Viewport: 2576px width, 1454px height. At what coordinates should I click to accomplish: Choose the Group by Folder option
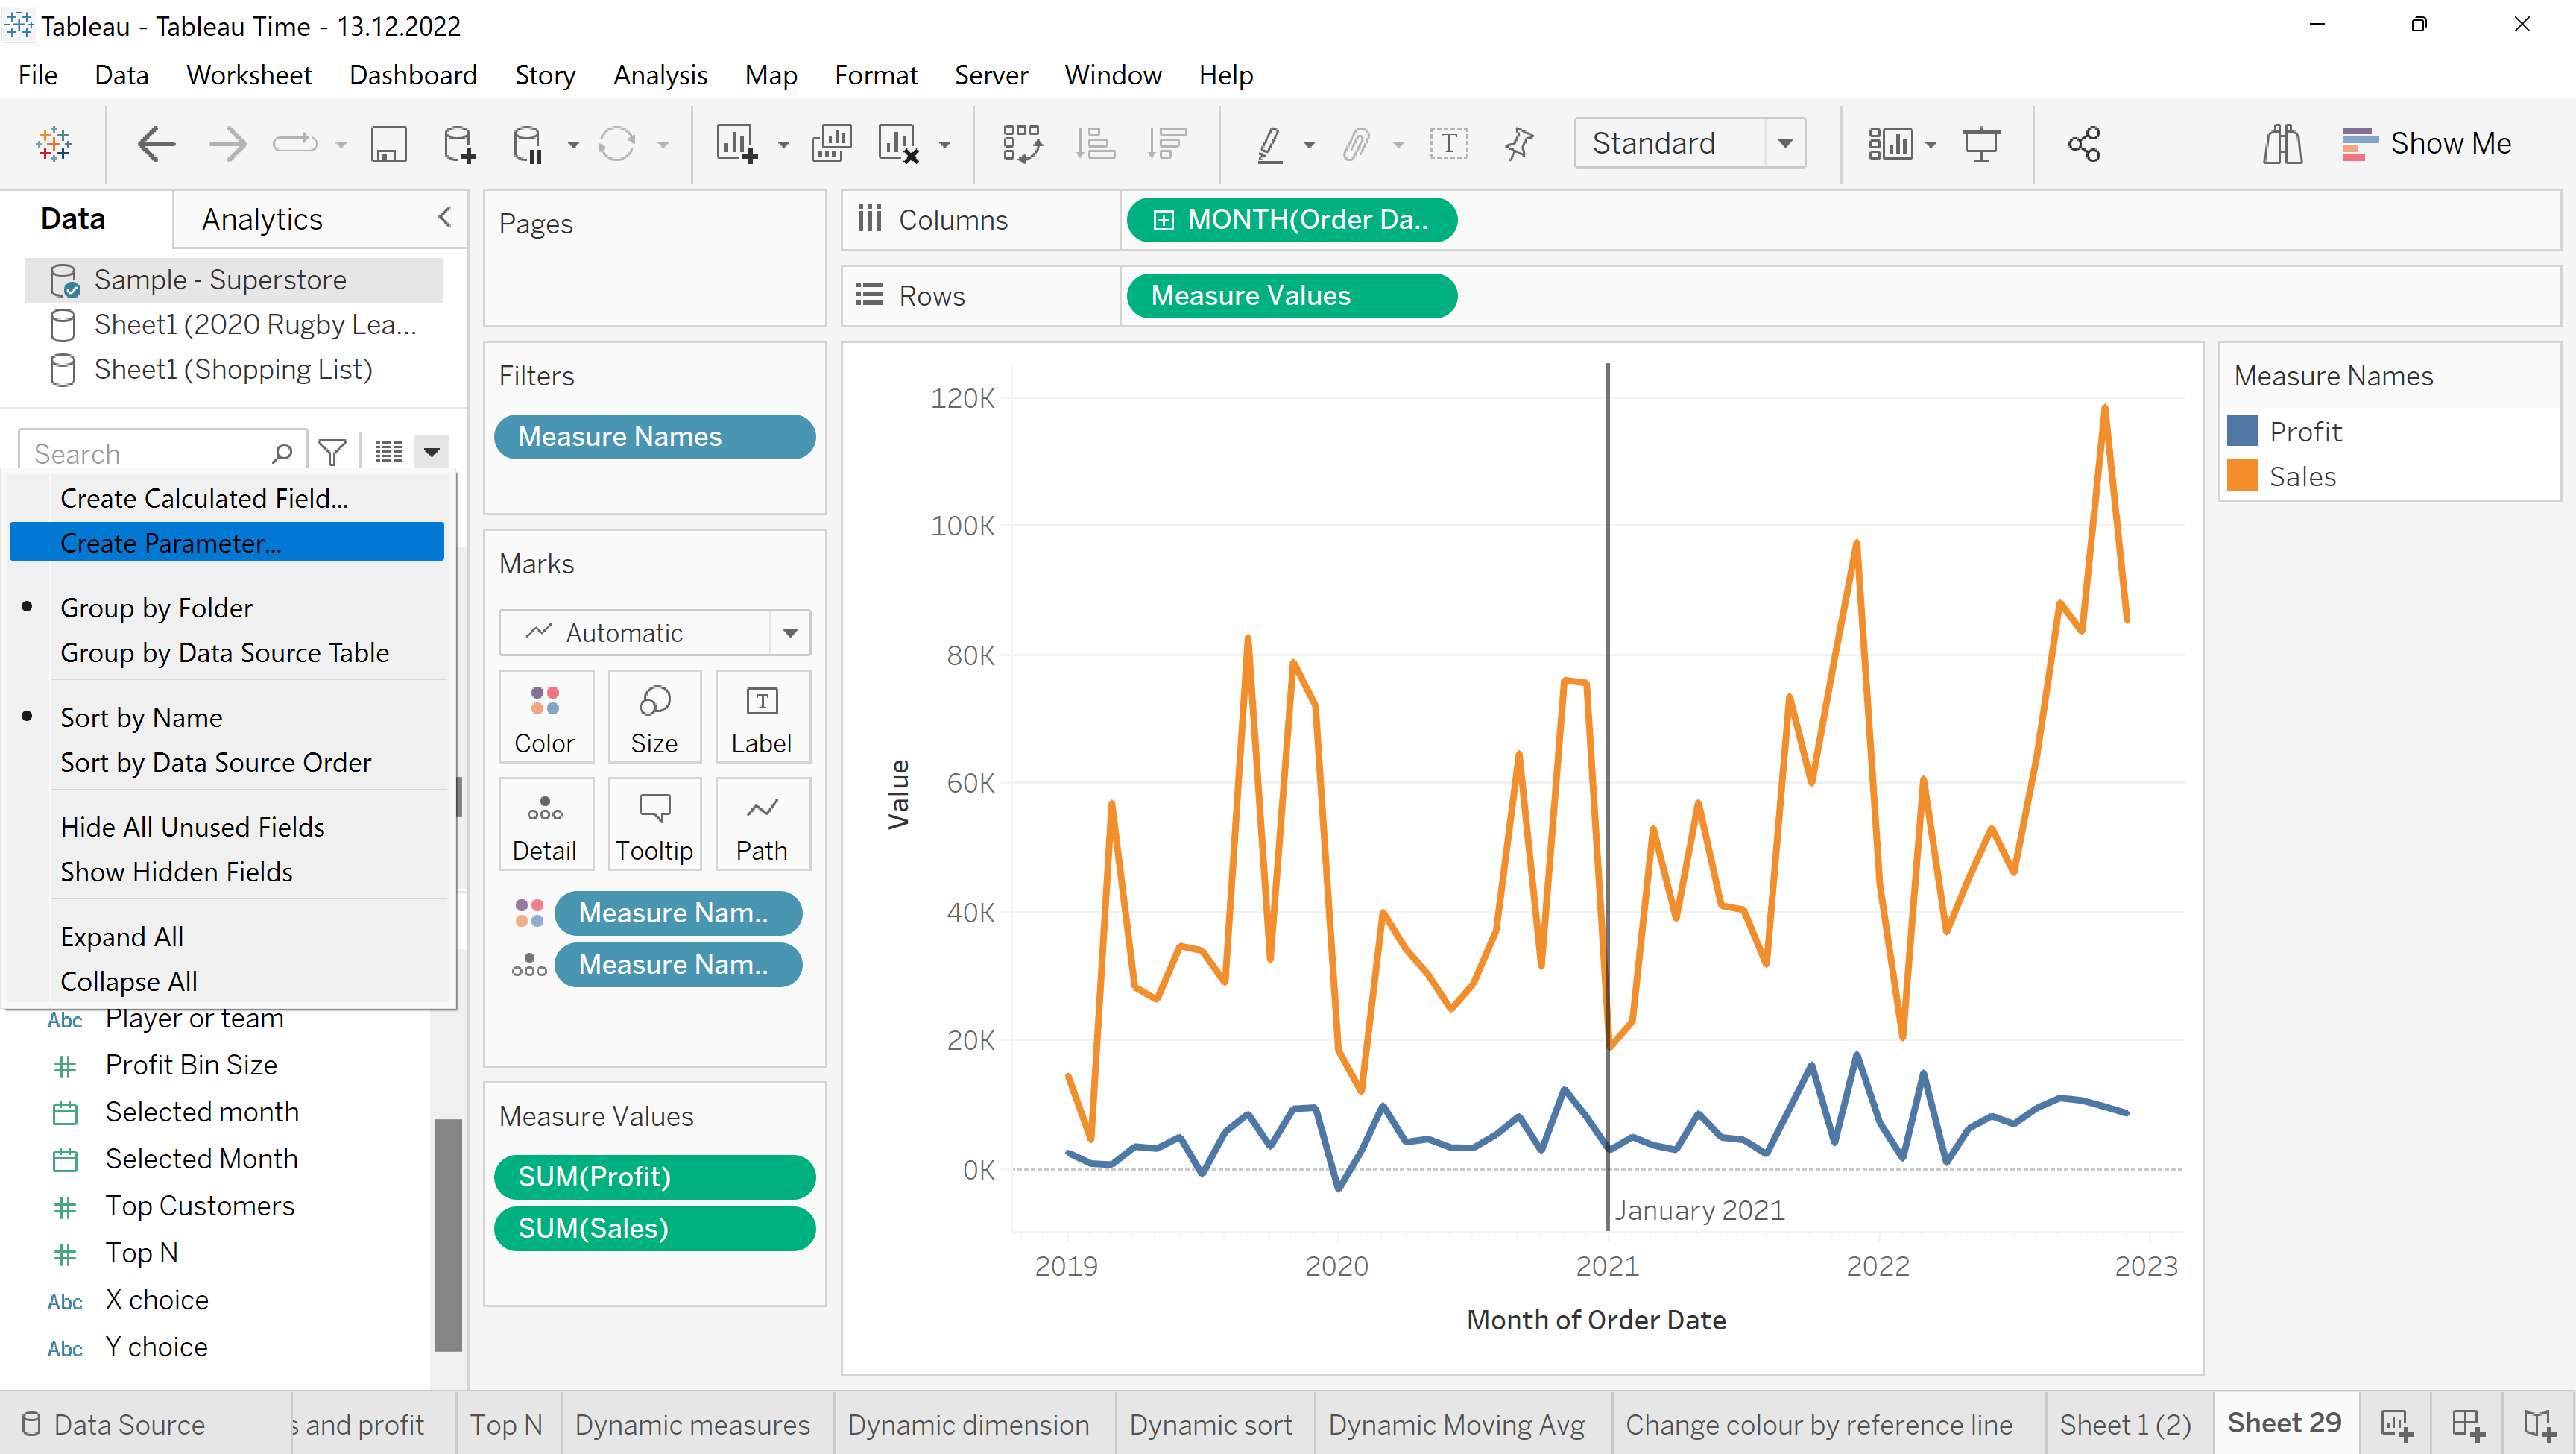[x=156, y=608]
